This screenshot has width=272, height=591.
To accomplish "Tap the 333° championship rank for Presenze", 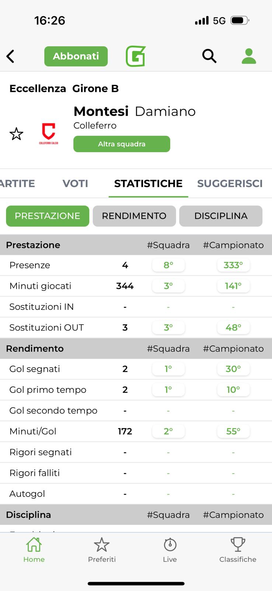I will point(233,265).
